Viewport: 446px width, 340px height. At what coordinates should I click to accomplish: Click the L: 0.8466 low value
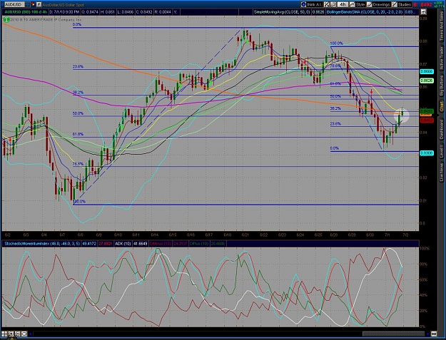[127, 12]
